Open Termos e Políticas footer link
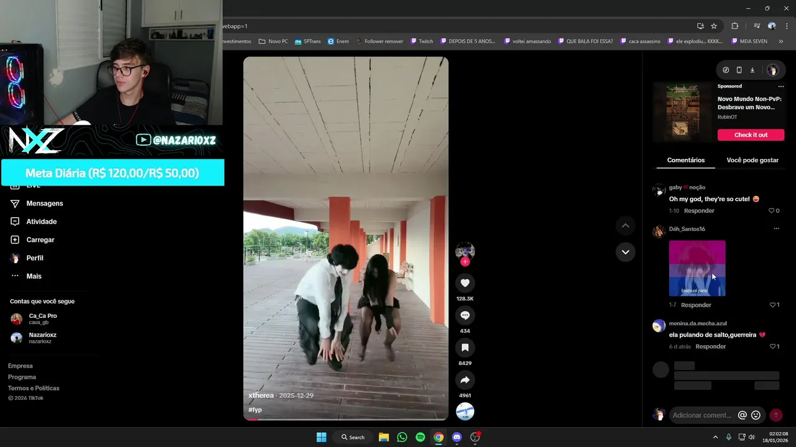Screen dimensions: 796x447 click(34, 388)
